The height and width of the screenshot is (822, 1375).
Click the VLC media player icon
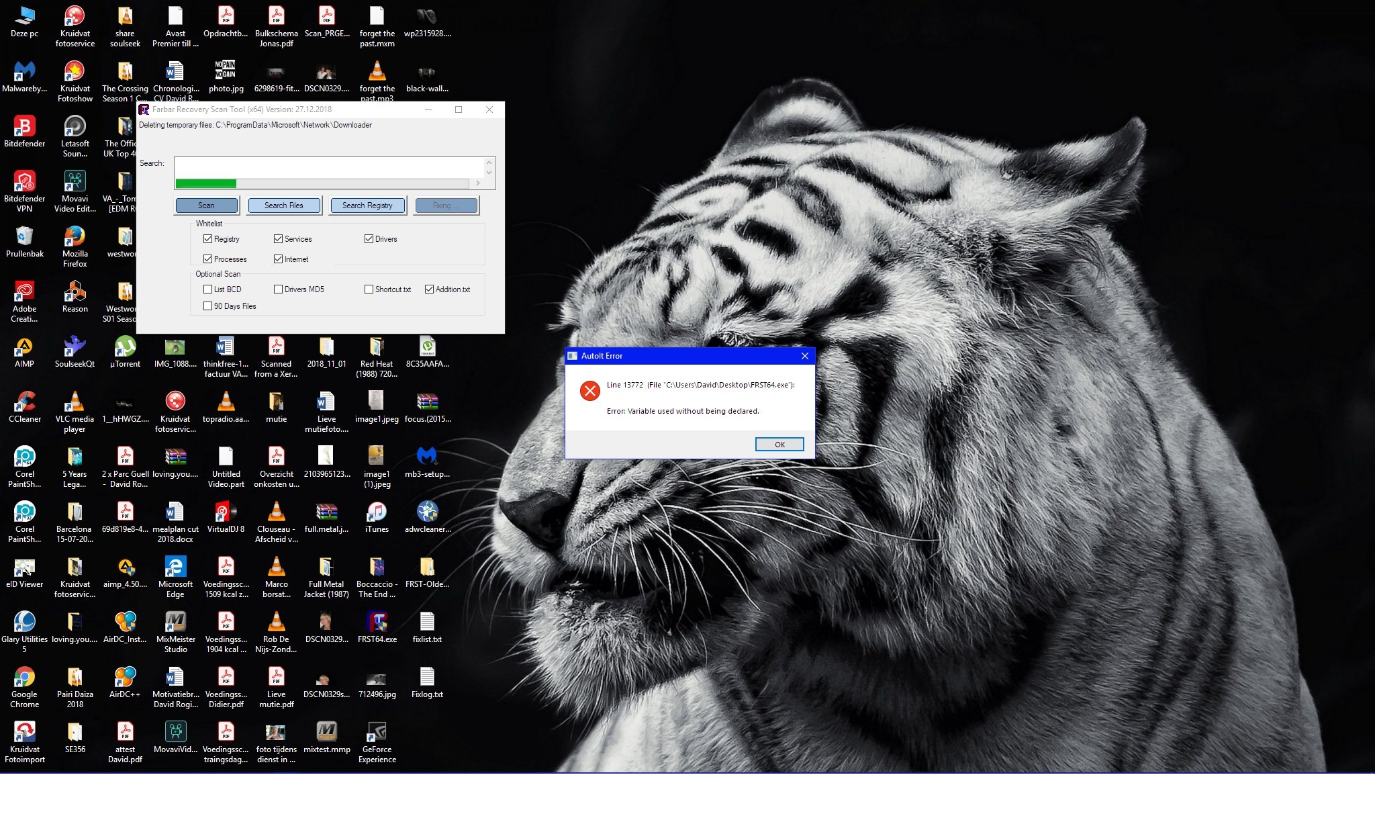point(75,412)
